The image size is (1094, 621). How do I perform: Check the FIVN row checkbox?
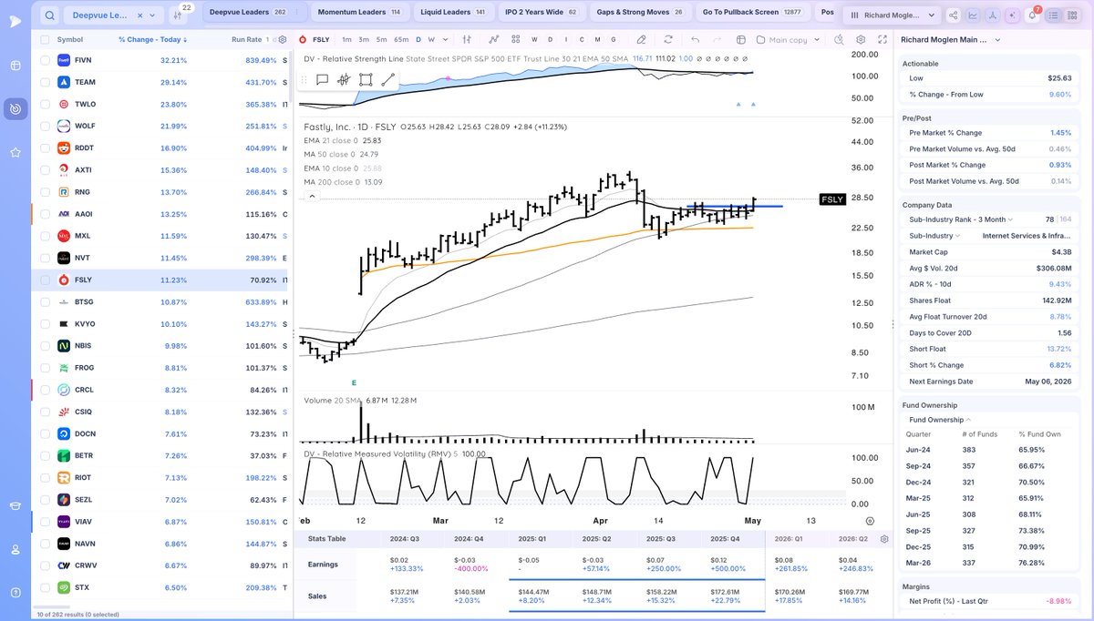pyautogui.click(x=45, y=60)
